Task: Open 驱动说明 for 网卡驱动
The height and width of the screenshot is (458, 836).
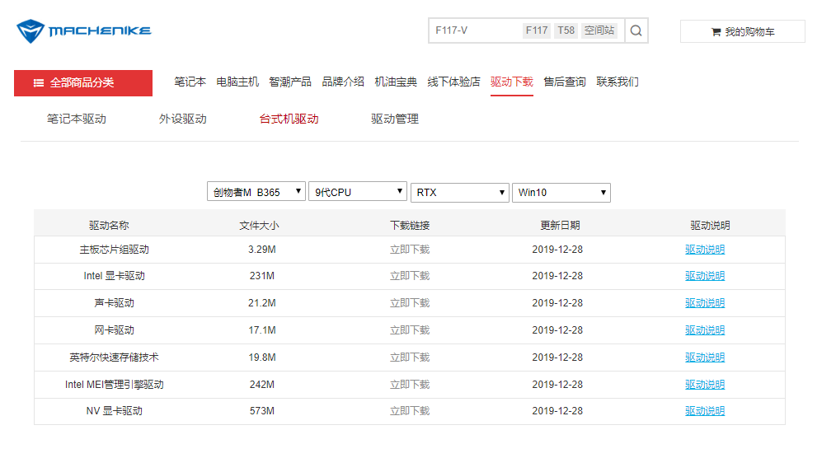Action: [705, 330]
